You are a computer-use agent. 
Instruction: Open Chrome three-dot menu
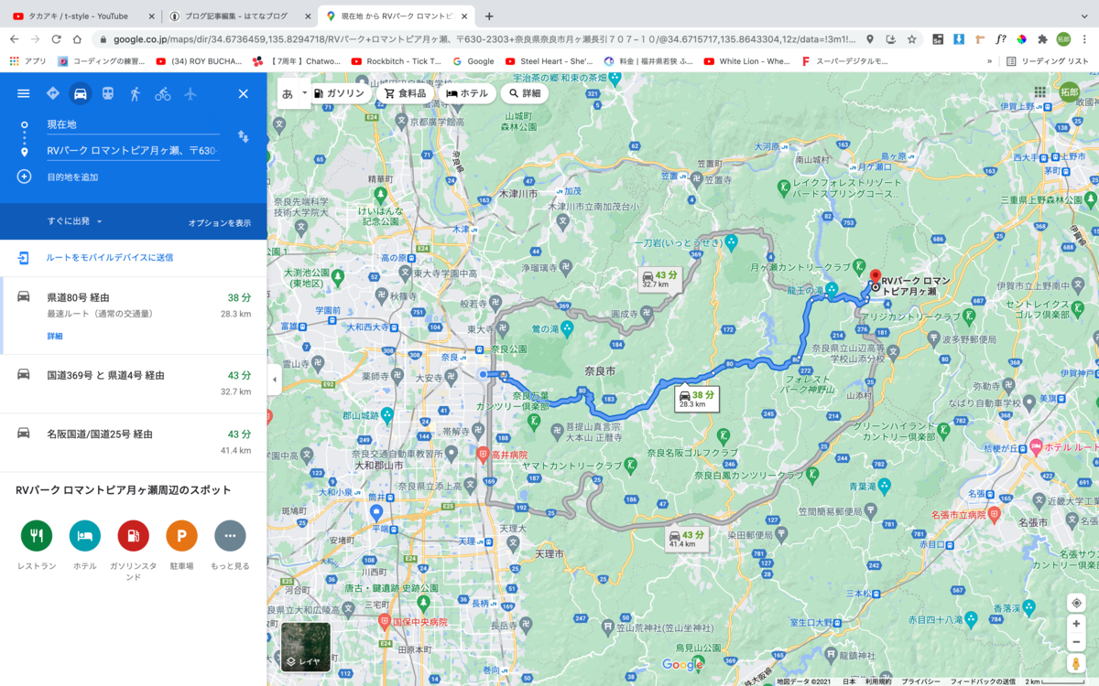click(x=1085, y=39)
